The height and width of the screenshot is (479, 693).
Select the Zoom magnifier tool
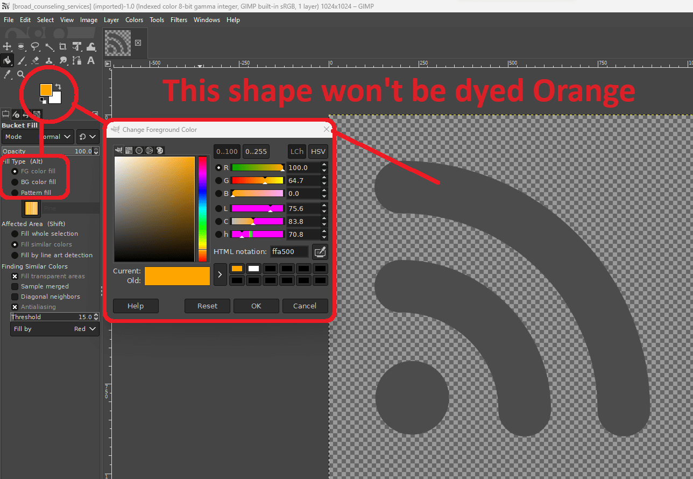pyautogui.click(x=21, y=74)
